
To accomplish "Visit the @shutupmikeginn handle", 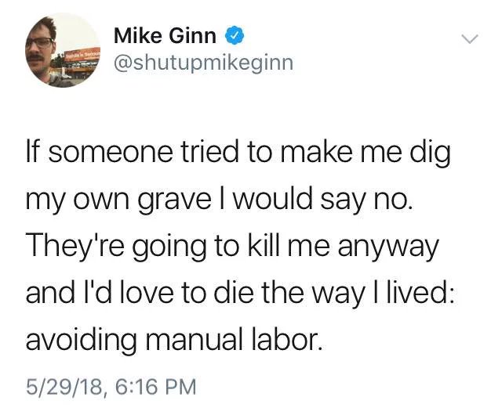I will click(203, 63).
